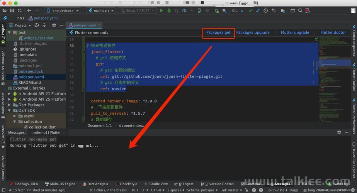Screen dimensions: 357x193
Task: Open the FindBugs-IDEA tool window
Action: [24, 184]
